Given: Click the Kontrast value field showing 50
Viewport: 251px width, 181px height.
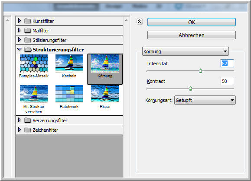Looking at the screenshot, I should click(x=227, y=81).
